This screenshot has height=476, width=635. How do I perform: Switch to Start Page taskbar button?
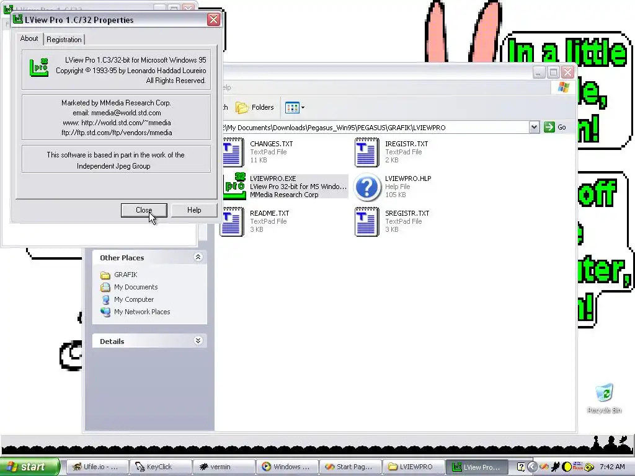pos(350,467)
